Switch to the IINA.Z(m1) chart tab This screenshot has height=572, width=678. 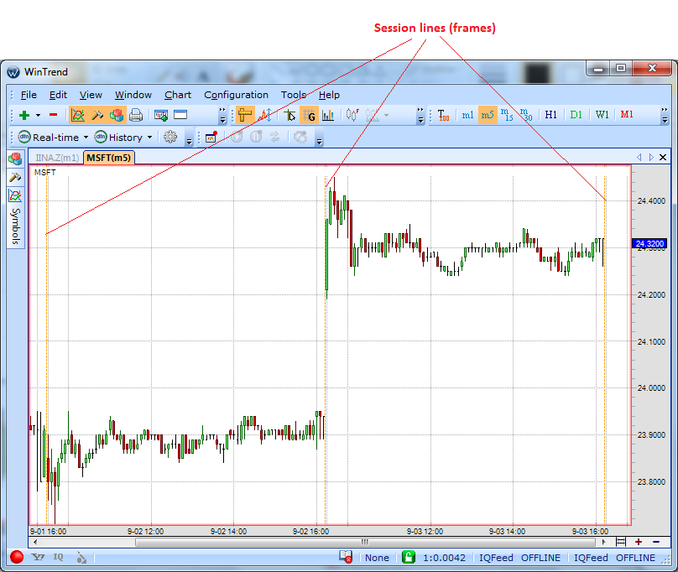coord(57,158)
